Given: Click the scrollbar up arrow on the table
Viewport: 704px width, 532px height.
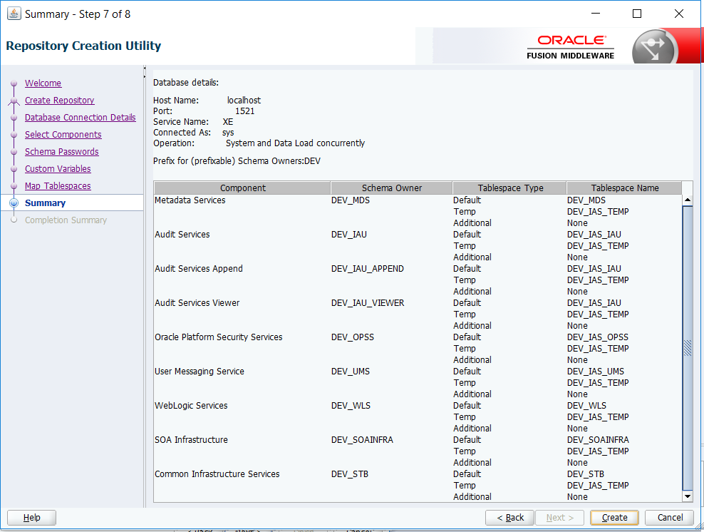Looking at the screenshot, I should (688, 200).
